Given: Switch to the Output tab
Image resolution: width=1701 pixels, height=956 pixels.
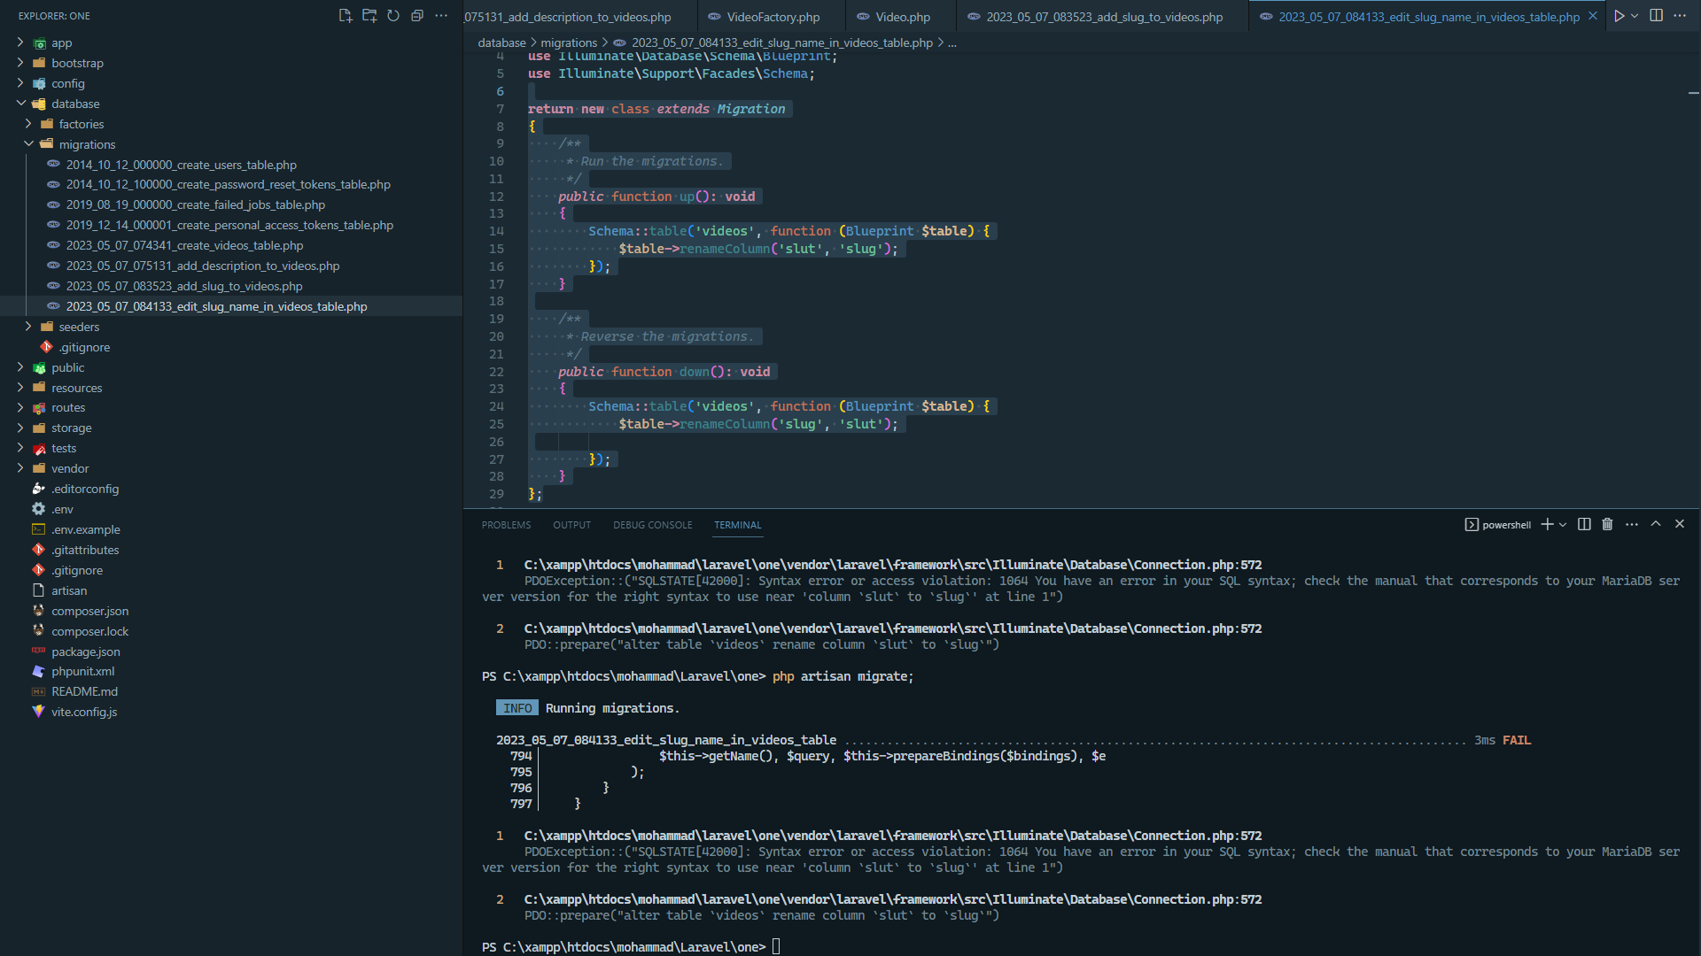Looking at the screenshot, I should tap(571, 525).
